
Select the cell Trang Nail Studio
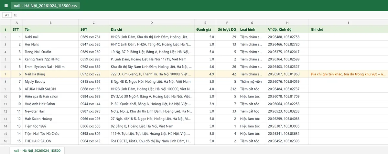coord(50,52)
